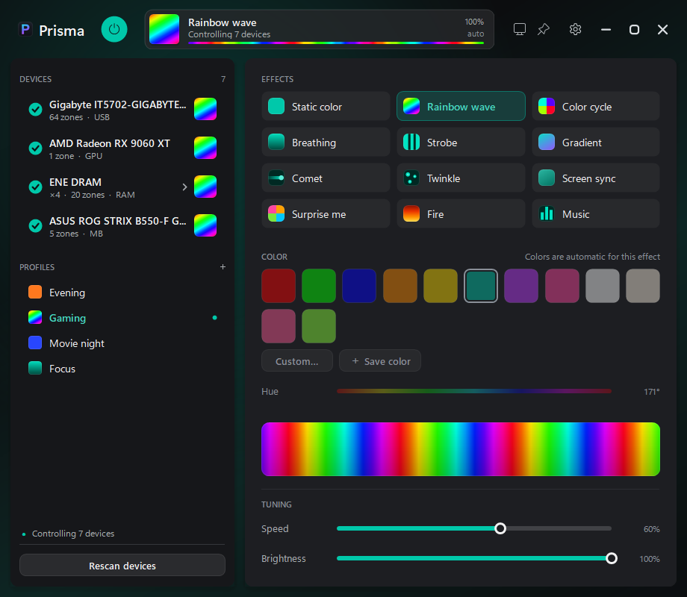Click the Evening profile orange icon

[x=35, y=292]
